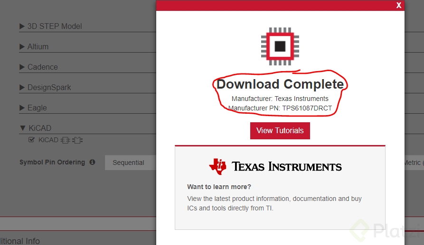Image resolution: width=424 pixels, height=245 pixels.
Task: Click the KiCAD symbol chip icon
Action: 65,140
